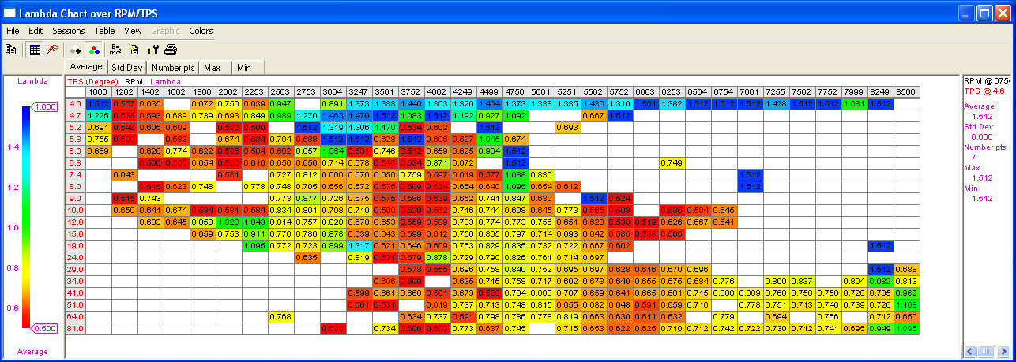Screen dimensions: 1016x362
Task: Select the grayscale color mode icon
Action: tap(77, 49)
